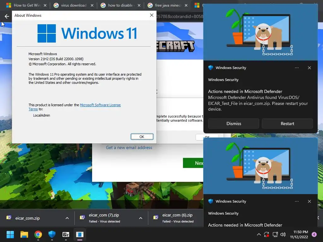The height and width of the screenshot is (242, 323).
Task: Click the green Next button on webpage
Action: (193, 163)
